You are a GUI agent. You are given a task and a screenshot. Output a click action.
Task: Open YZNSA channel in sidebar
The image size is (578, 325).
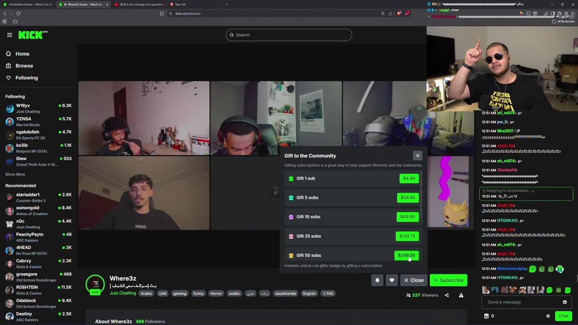(38, 121)
